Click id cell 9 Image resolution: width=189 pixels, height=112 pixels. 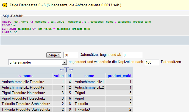coord(69,109)
